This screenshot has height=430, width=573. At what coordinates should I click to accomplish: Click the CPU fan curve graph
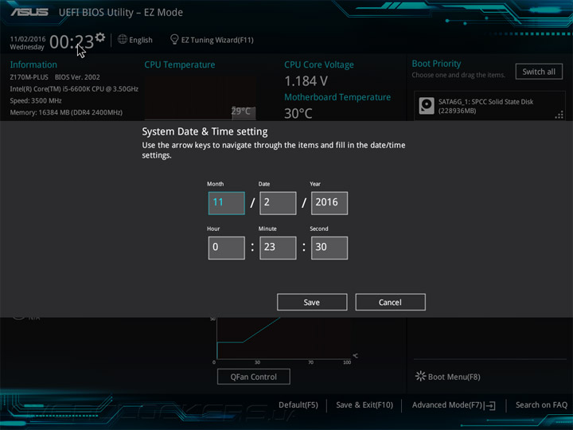(x=284, y=338)
